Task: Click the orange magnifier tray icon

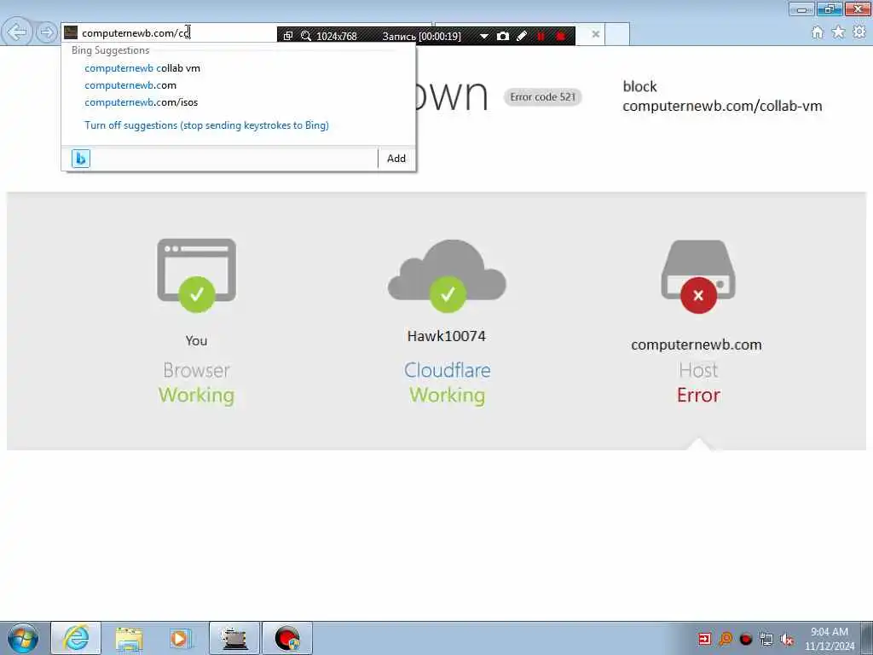Action: coord(726,639)
